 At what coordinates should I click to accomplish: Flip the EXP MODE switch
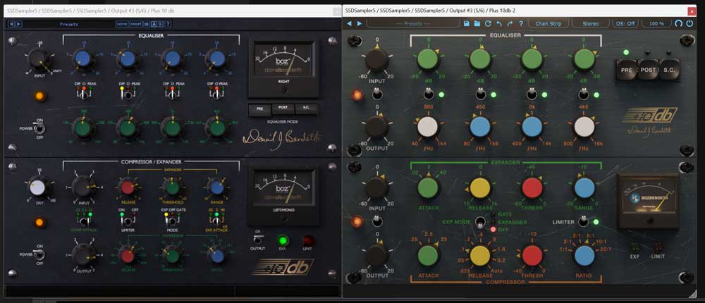tap(479, 222)
